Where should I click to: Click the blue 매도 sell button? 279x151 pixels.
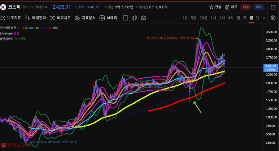click(x=259, y=7)
